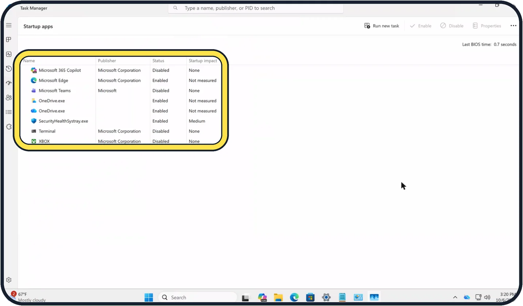523x306 pixels.
Task: Click the Disable button in the toolbar
Action: [452, 26]
